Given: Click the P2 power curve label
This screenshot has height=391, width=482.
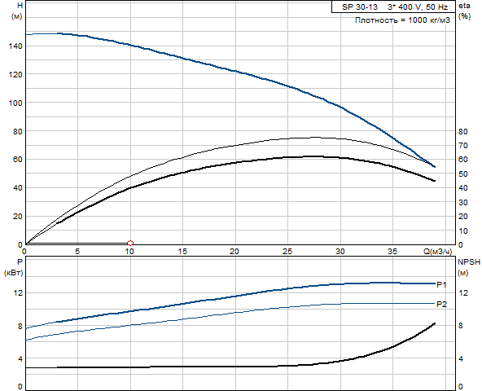Looking at the screenshot, I should [441, 305].
